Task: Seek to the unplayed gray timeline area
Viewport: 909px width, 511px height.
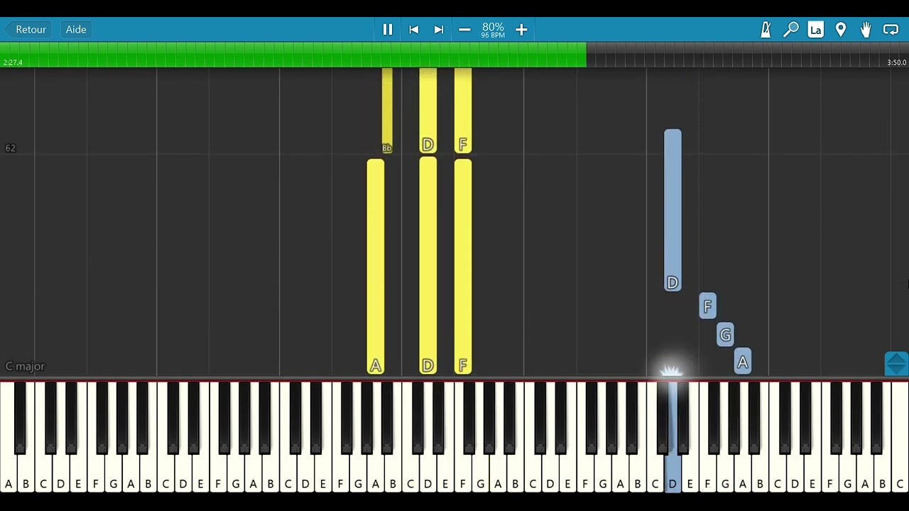Action: point(748,55)
